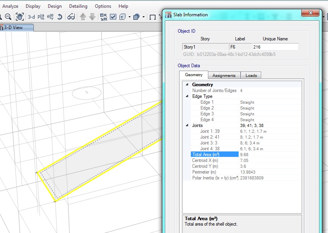Select the 3-D View window tab

pyautogui.click(x=16, y=28)
